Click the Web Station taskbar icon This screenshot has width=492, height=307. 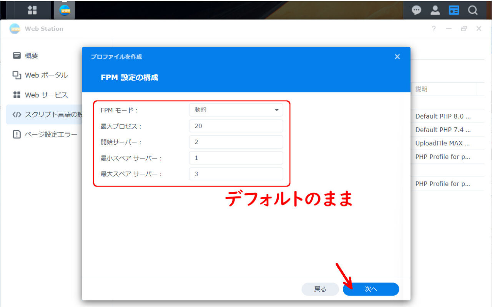tap(65, 10)
